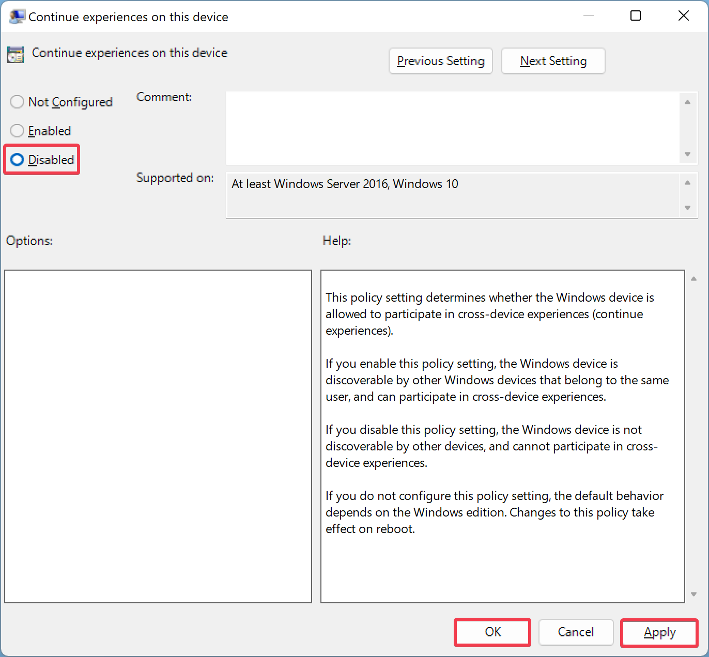Apply the policy changes
Screen dimensions: 709x657
(x=659, y=632)
